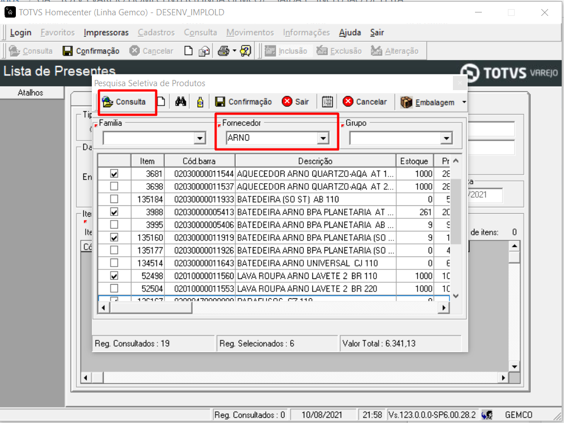
Task: Click the Sair menu item
Action: (377, 32)
